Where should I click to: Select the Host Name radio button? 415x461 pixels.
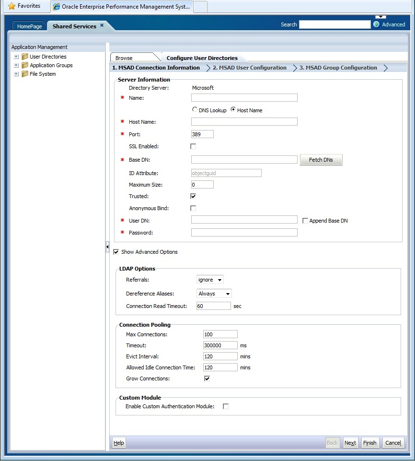coord(233,109)
